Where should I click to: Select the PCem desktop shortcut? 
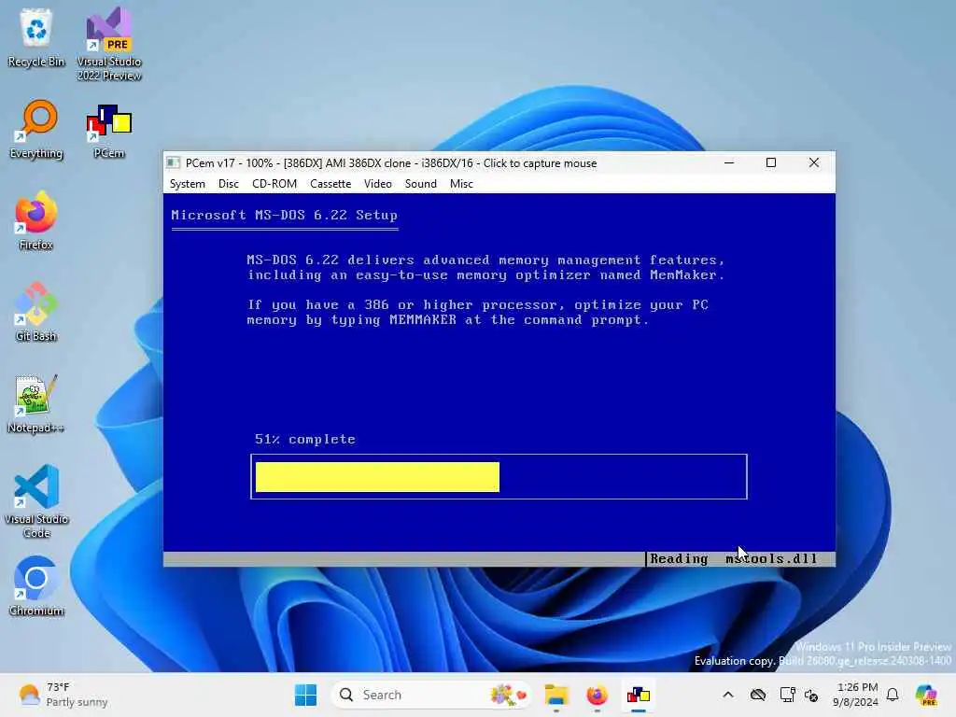[109, 131]
